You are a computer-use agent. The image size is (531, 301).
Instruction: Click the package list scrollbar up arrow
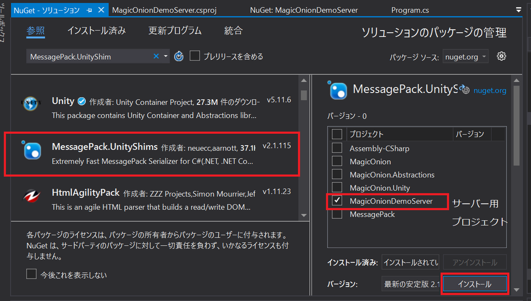(304, 81)
